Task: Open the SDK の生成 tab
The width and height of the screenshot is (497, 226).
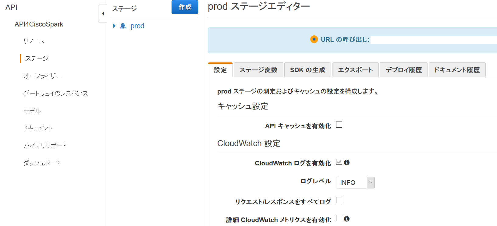Action: [308, 70]
